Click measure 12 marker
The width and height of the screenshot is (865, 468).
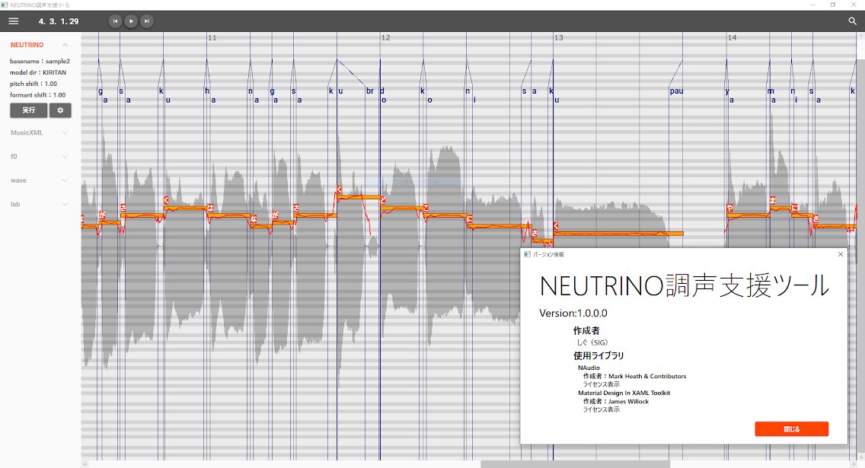[385, 37]
